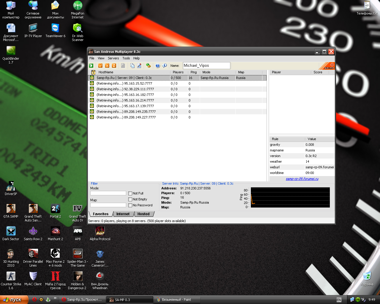Open the SA-MP Settings gear icon
Screen dimensions: 380x304
click(148, 66)
